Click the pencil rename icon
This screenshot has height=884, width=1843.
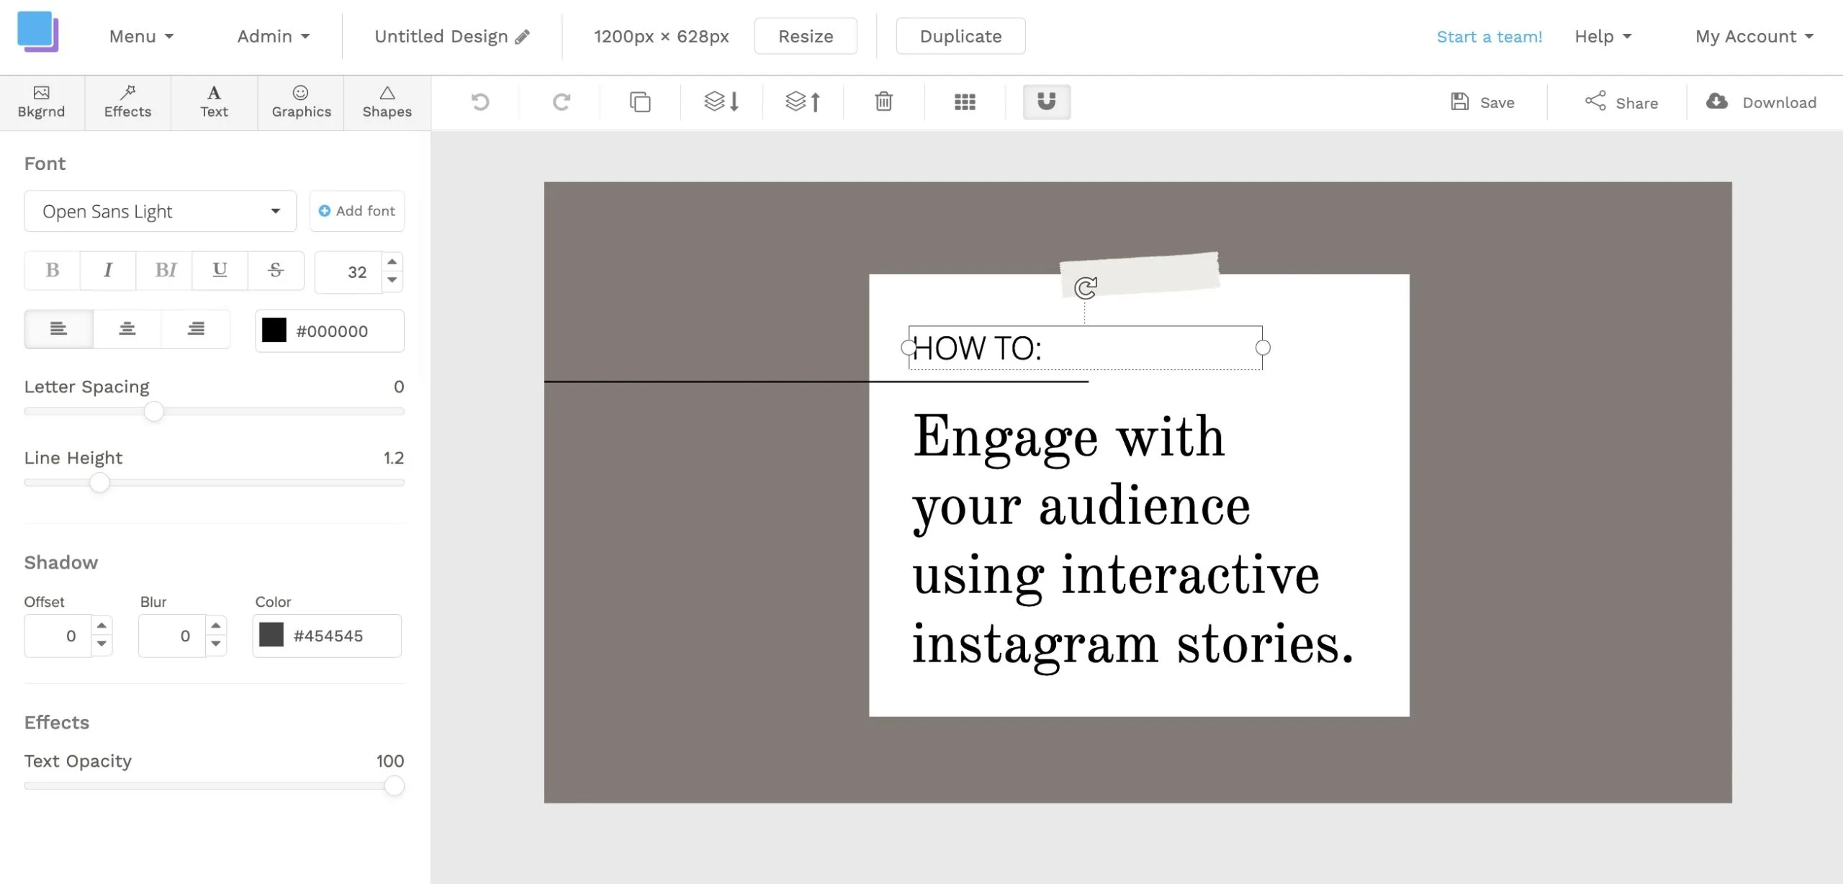[523, 37]
